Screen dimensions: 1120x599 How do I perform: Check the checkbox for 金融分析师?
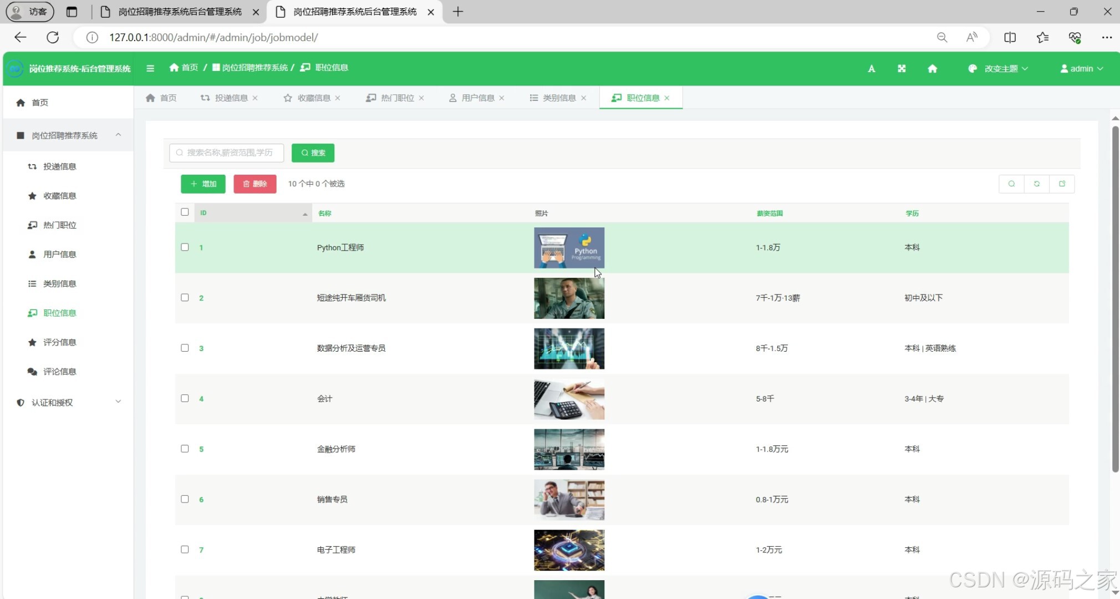coord(185,448)
